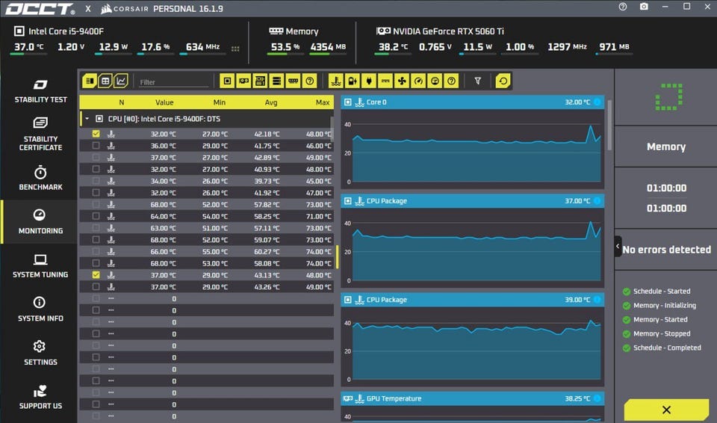Toggle the temperature sensor type filter
The height and width of the screenshot is (423, 717).
pyautogui.click(x=336, y=81)
